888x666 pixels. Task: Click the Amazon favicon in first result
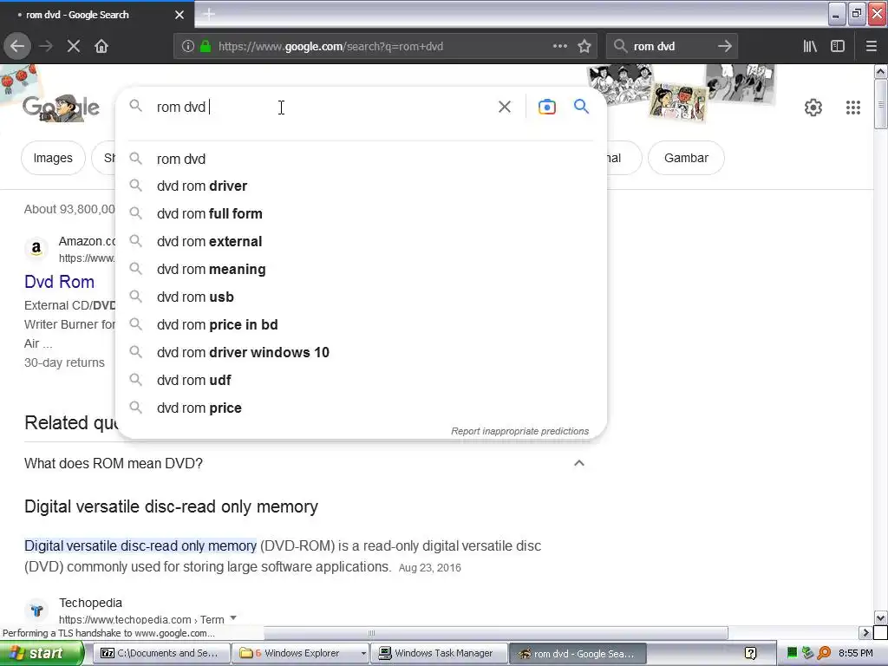tap(36, 248)
